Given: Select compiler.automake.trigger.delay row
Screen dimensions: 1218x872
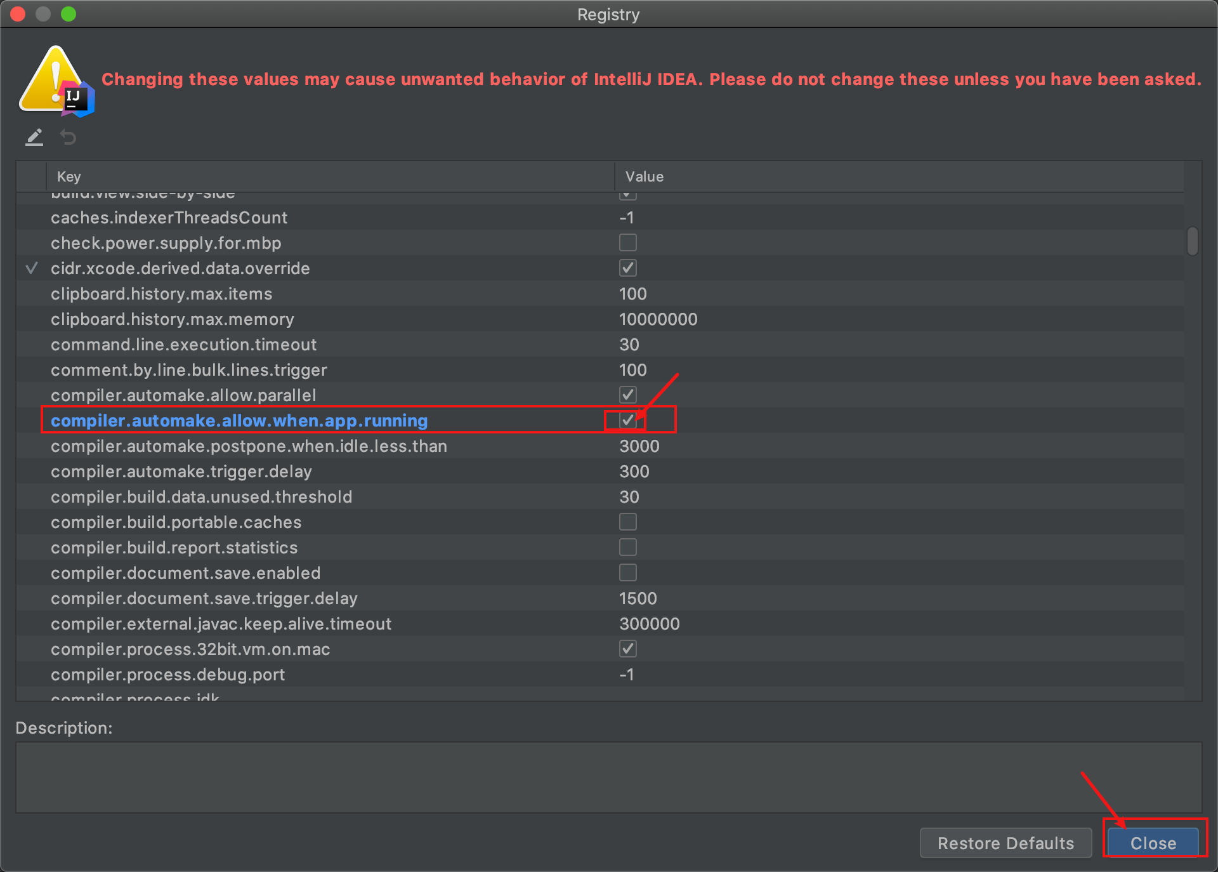Looking at the screenshot, I should click(599, 471).
